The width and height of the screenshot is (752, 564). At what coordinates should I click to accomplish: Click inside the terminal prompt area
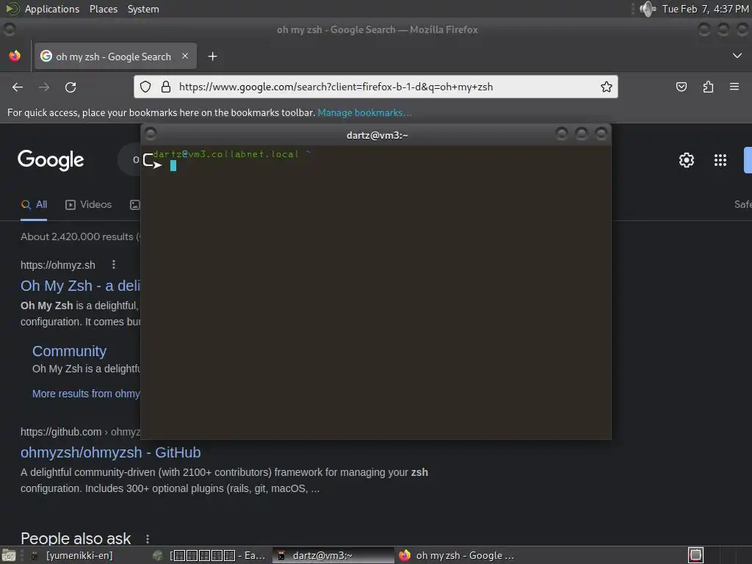point(376,292)
